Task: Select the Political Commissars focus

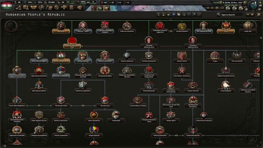Action: (127, 28)
